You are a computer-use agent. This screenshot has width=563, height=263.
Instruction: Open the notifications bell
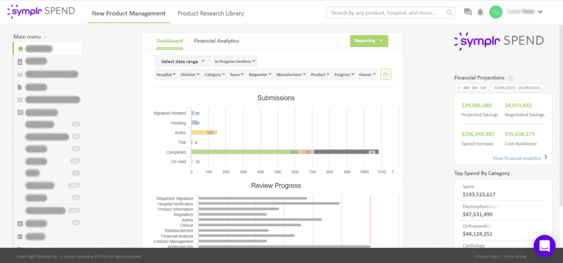(480, 12)
